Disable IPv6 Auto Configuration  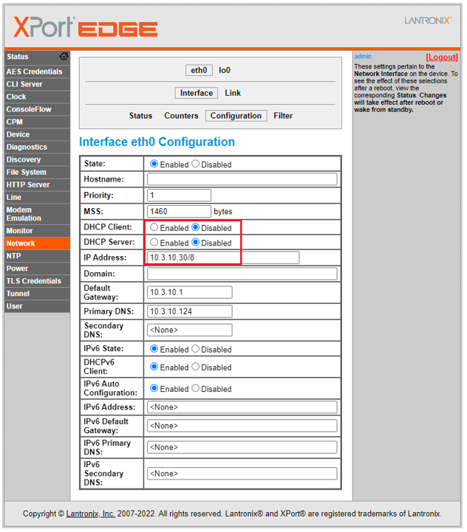pos(195,388)
